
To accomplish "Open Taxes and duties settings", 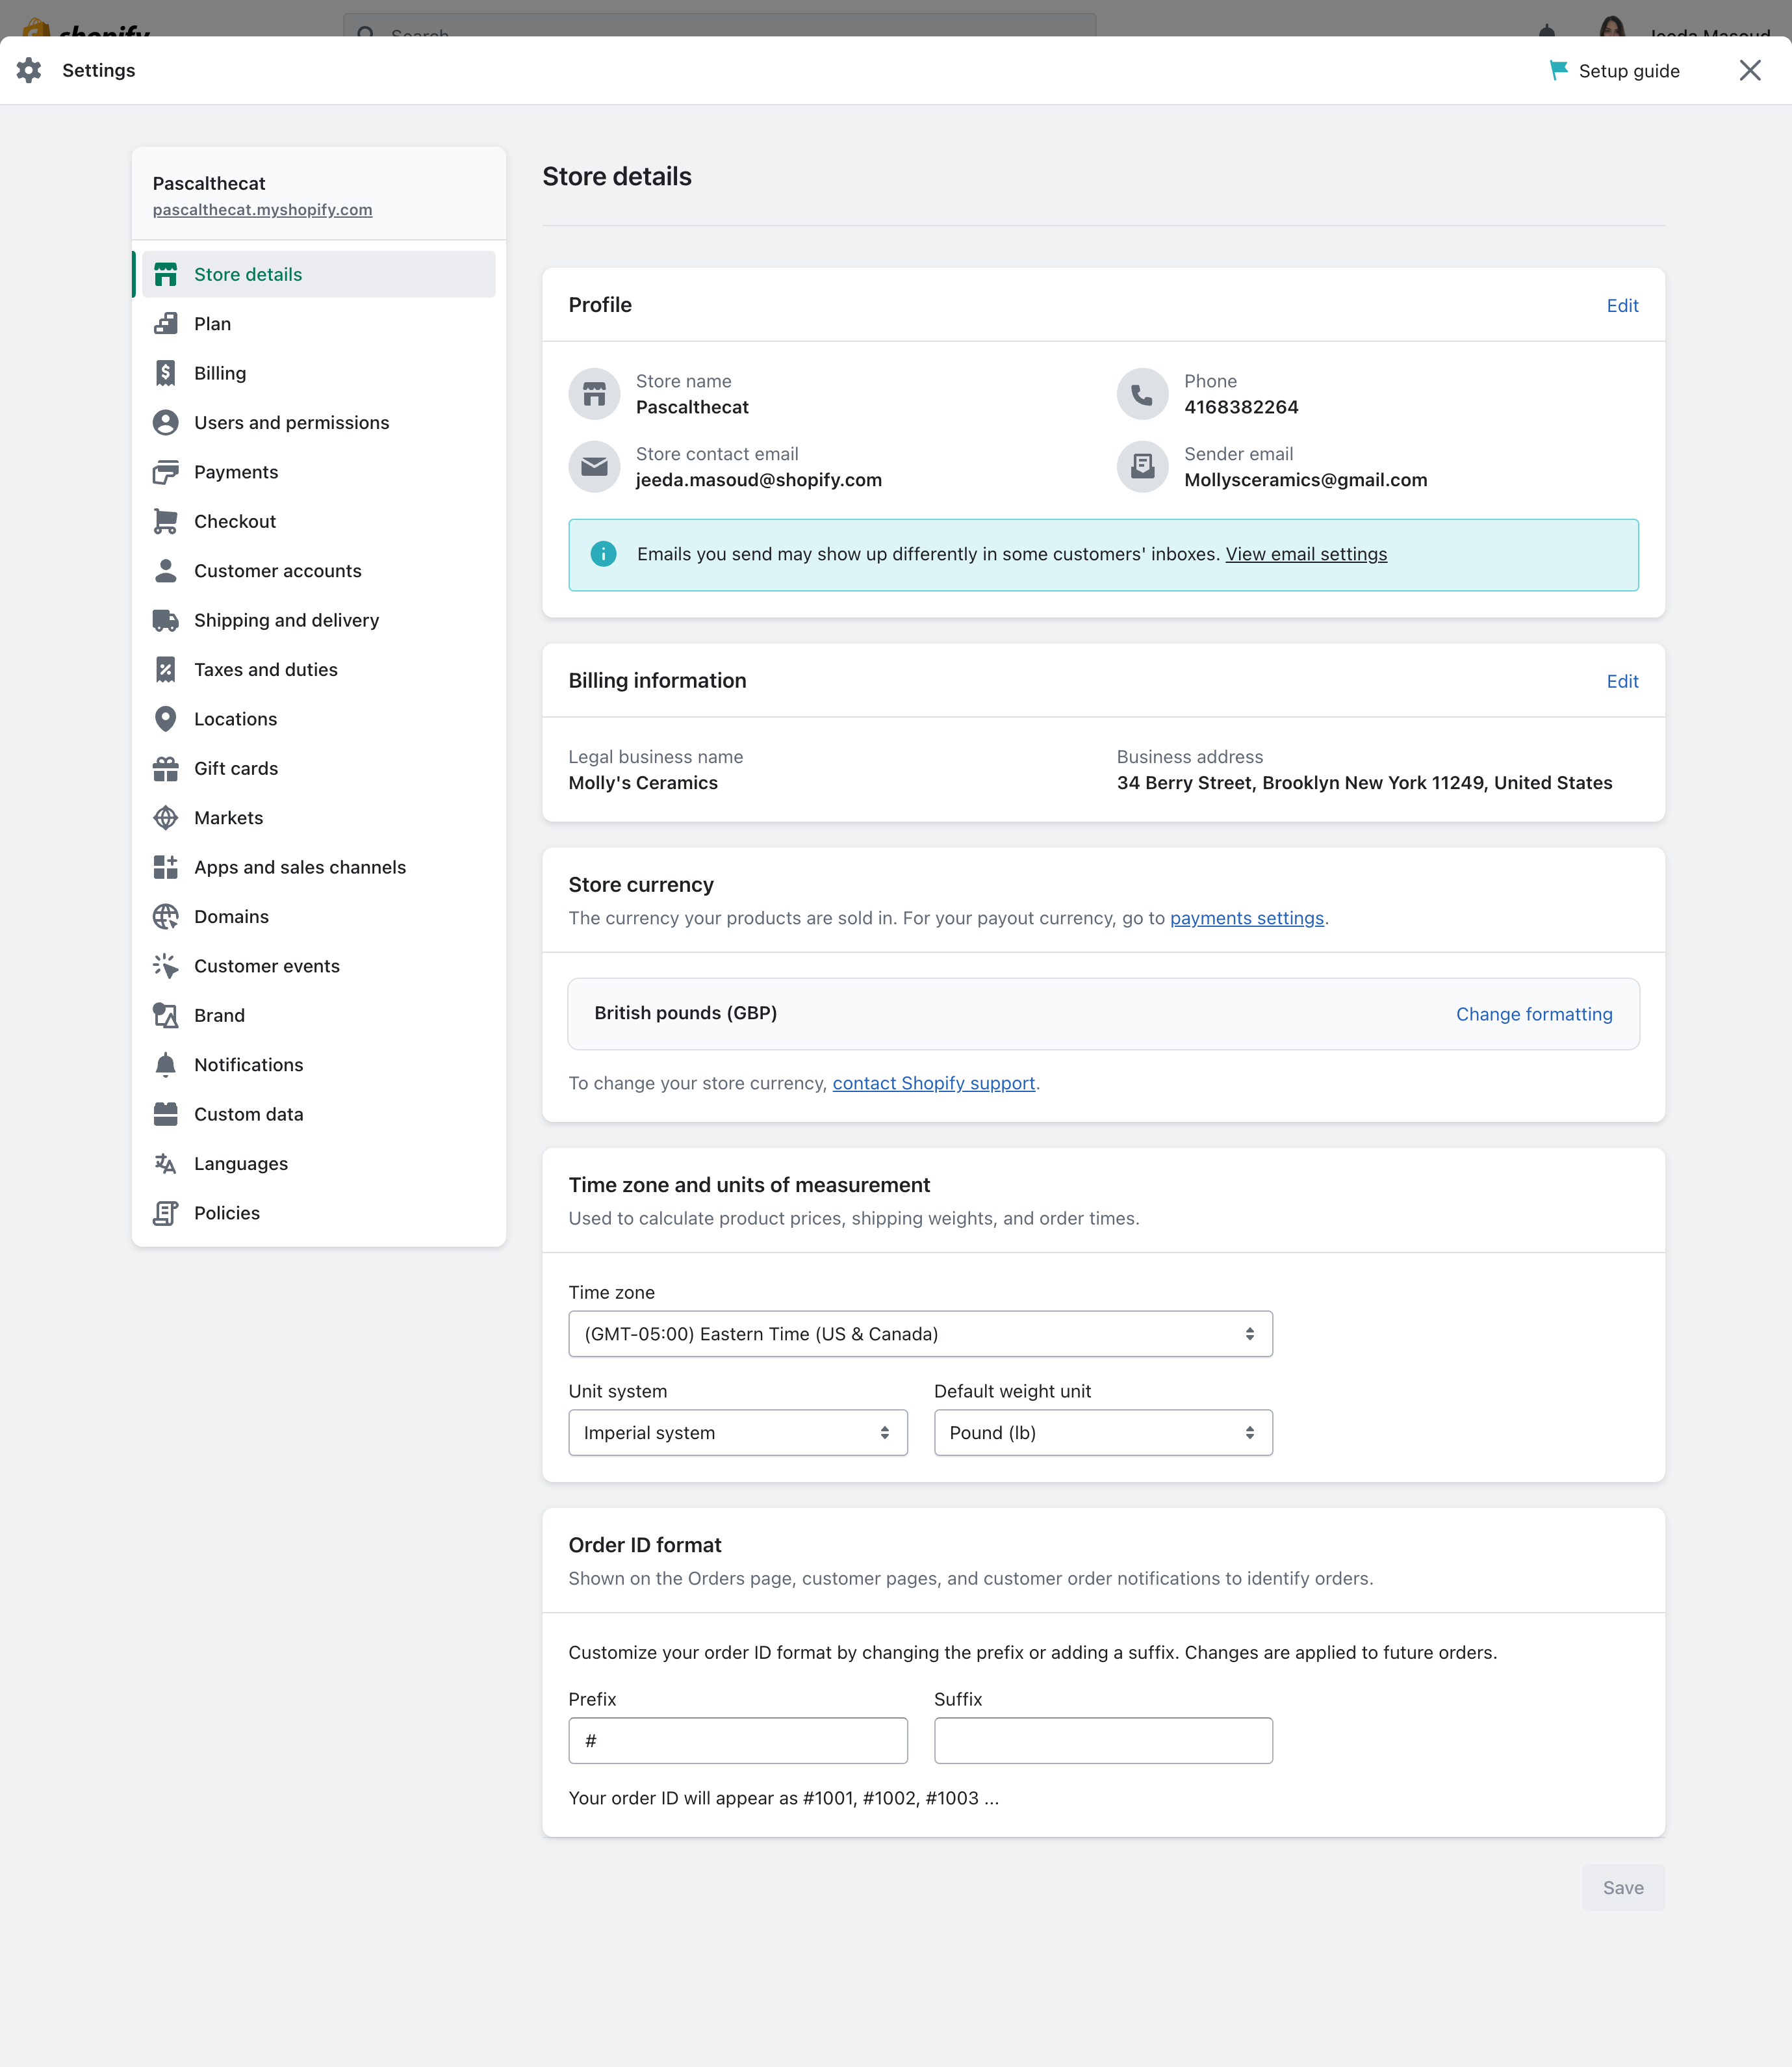I will pyautogui.click(x=319, y=669).
